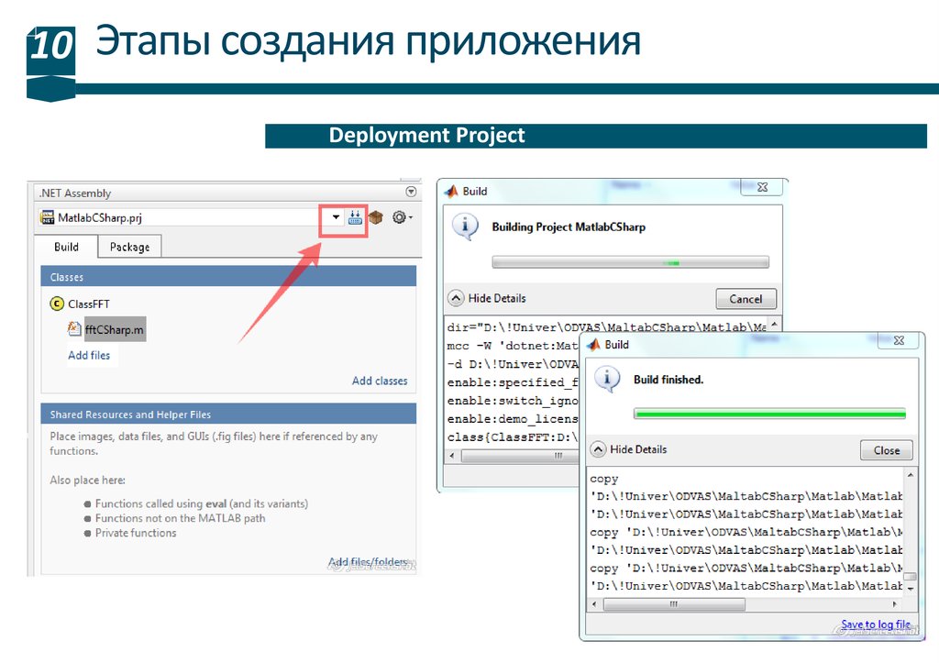The height and width of the screenshot is (663, 939).
Task: Click the Add classes link
Action: 380,381
